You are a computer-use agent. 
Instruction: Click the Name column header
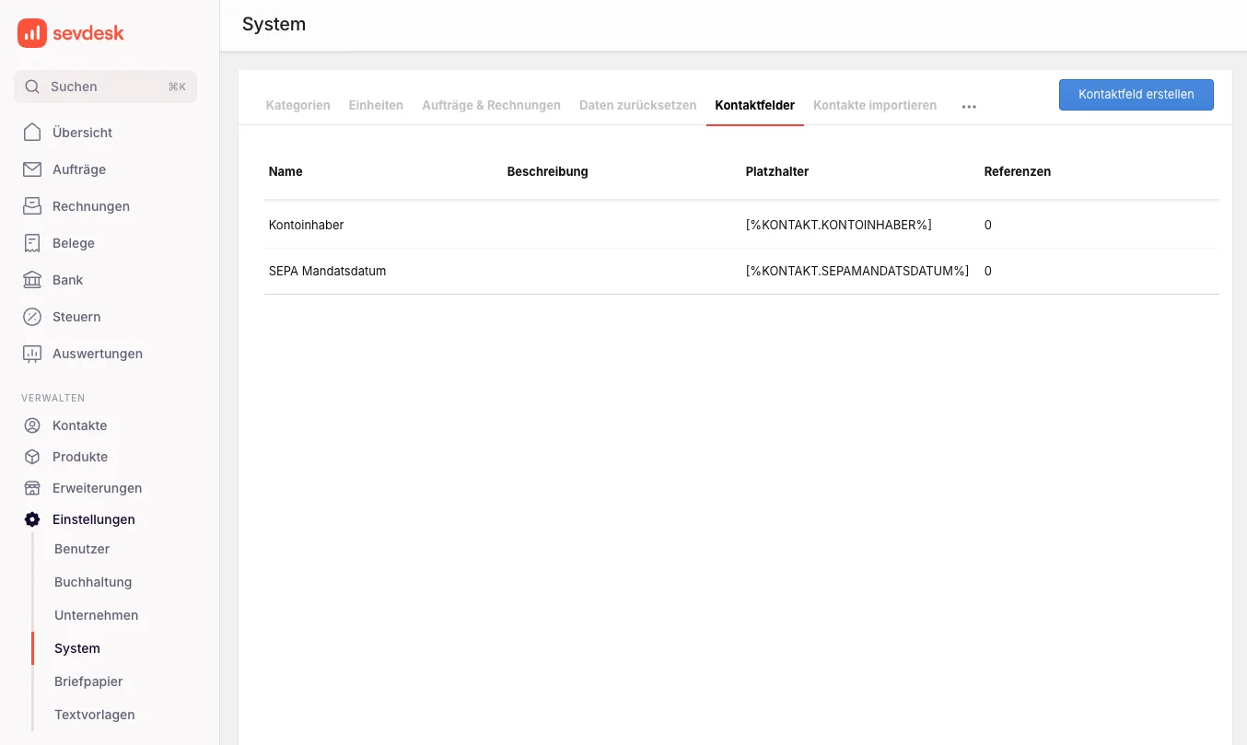click(286, 171)
